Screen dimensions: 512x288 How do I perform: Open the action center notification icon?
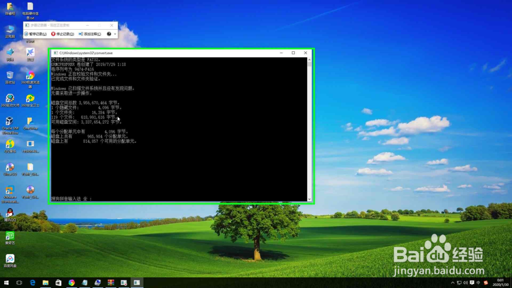click(472, 283)
